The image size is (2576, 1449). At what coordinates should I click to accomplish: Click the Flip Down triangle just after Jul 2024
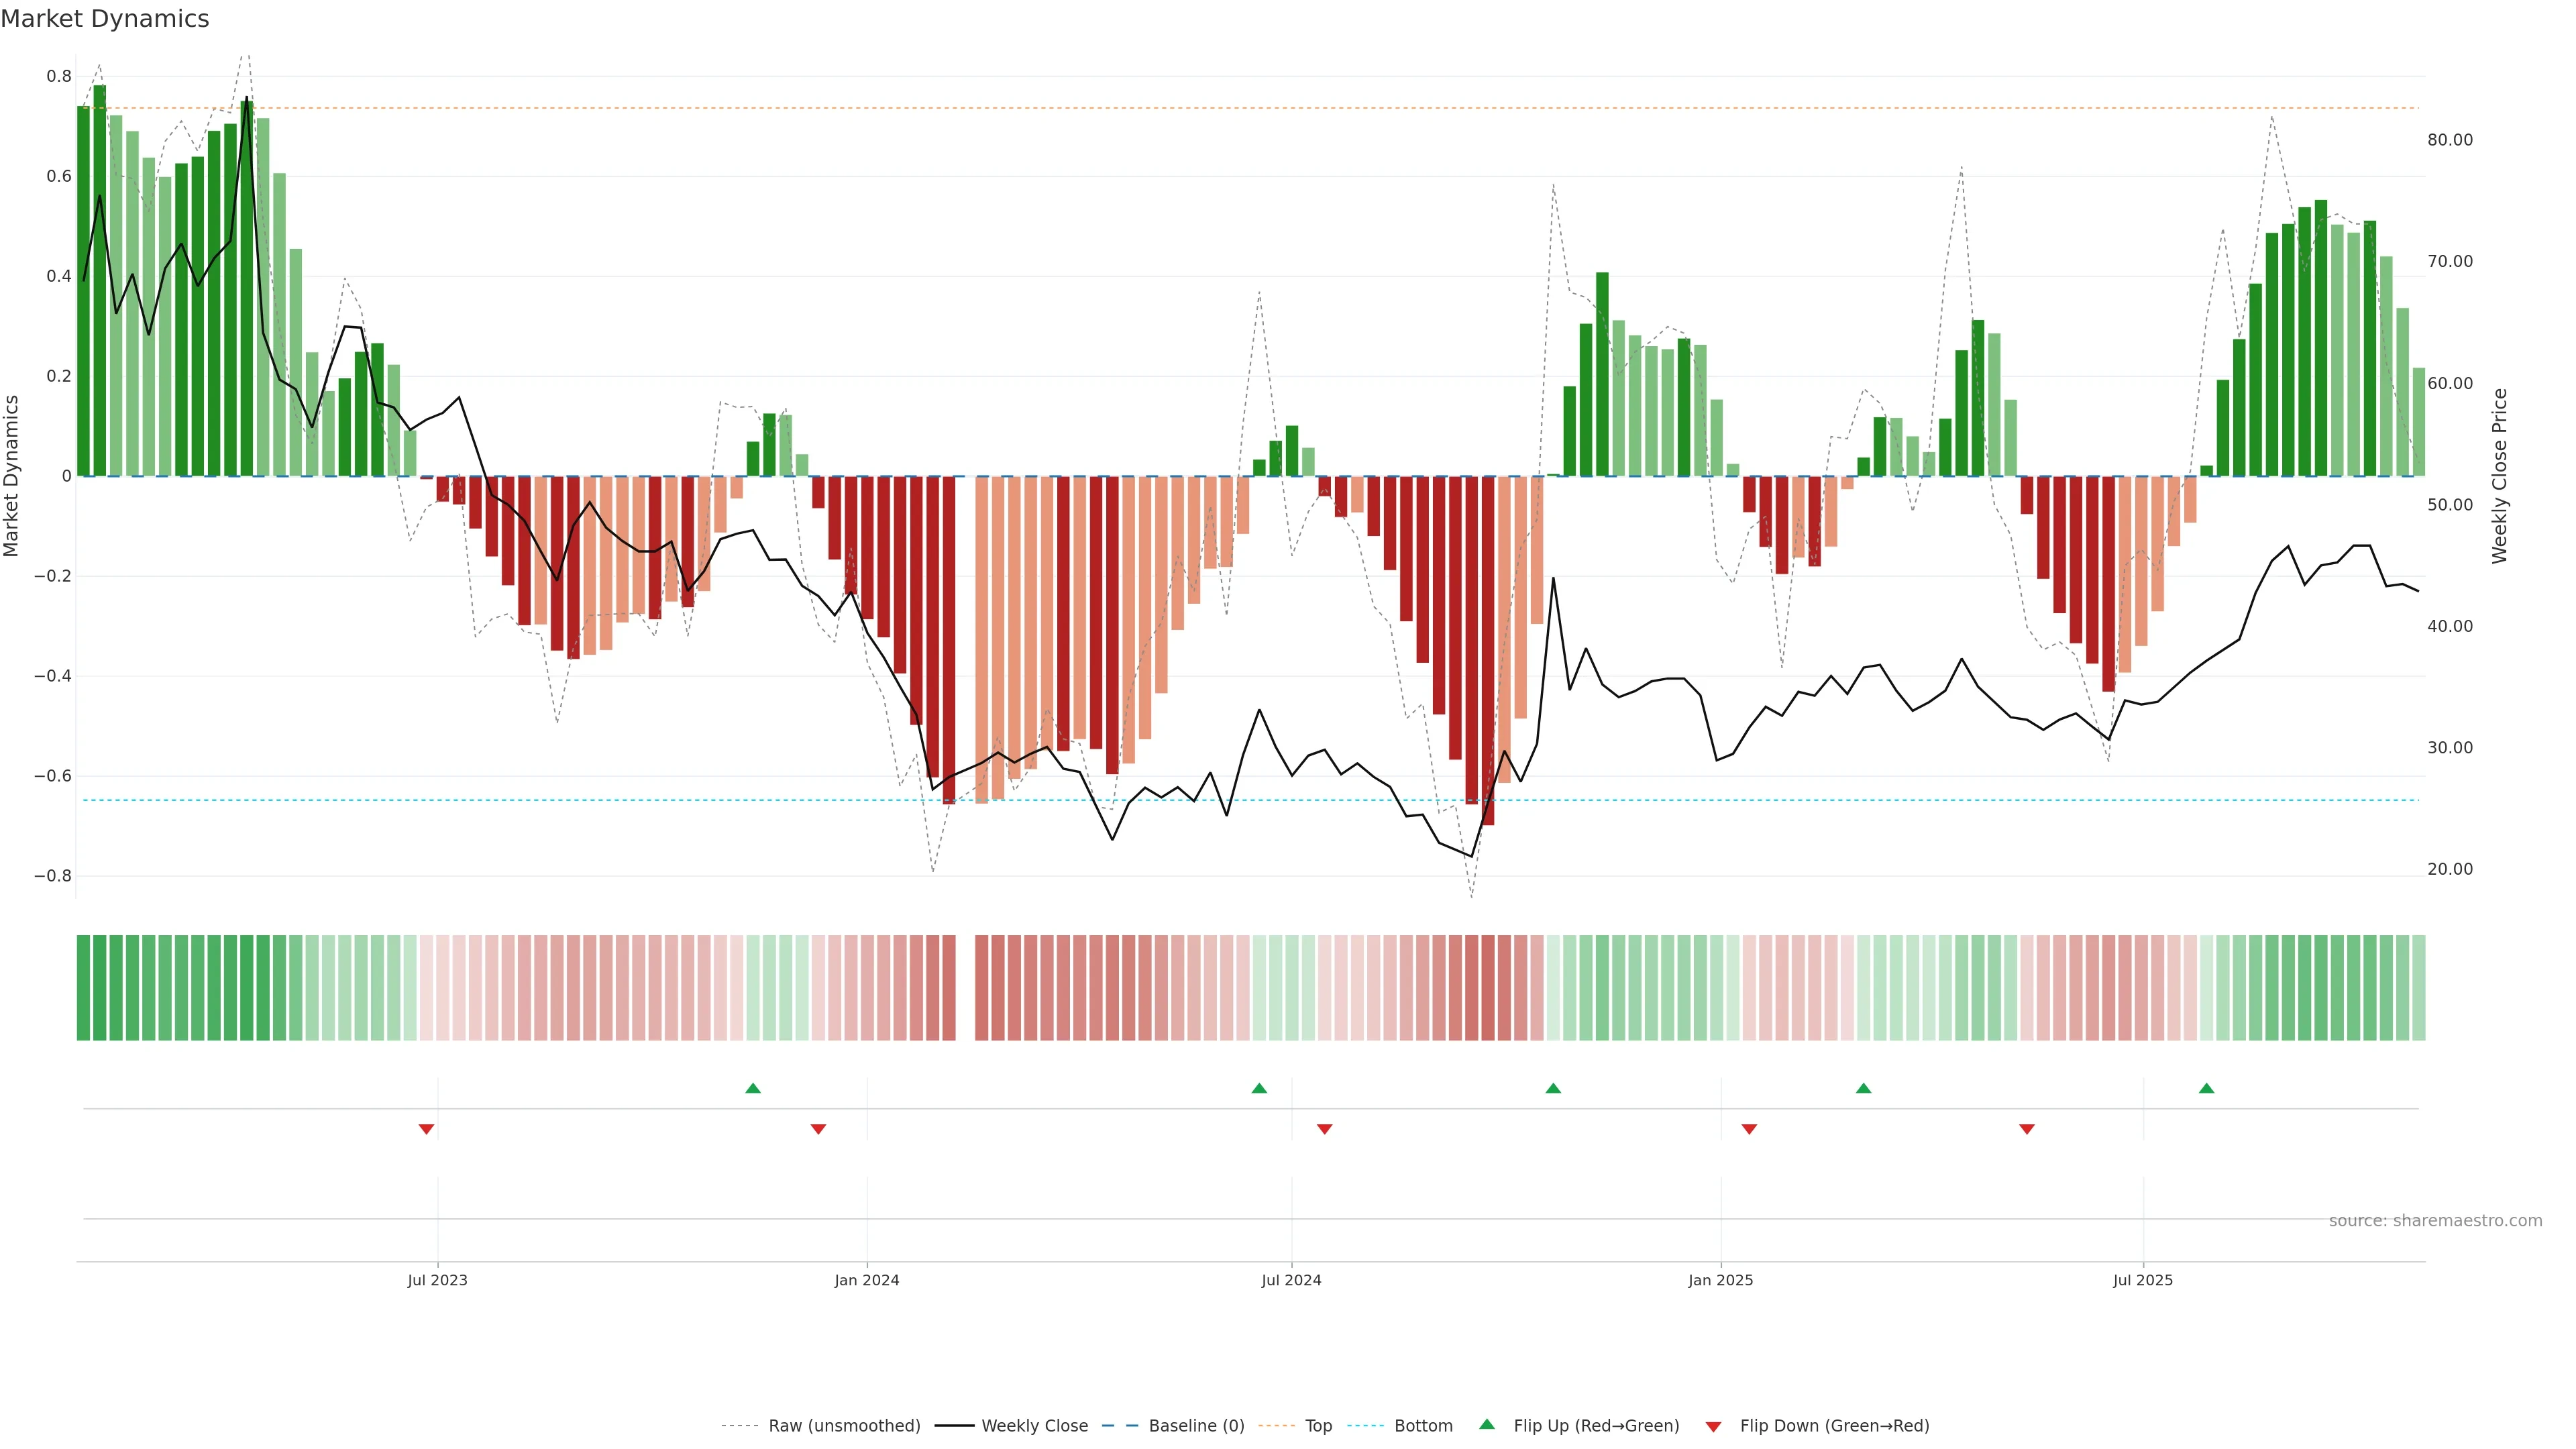coord(1324,1129)
